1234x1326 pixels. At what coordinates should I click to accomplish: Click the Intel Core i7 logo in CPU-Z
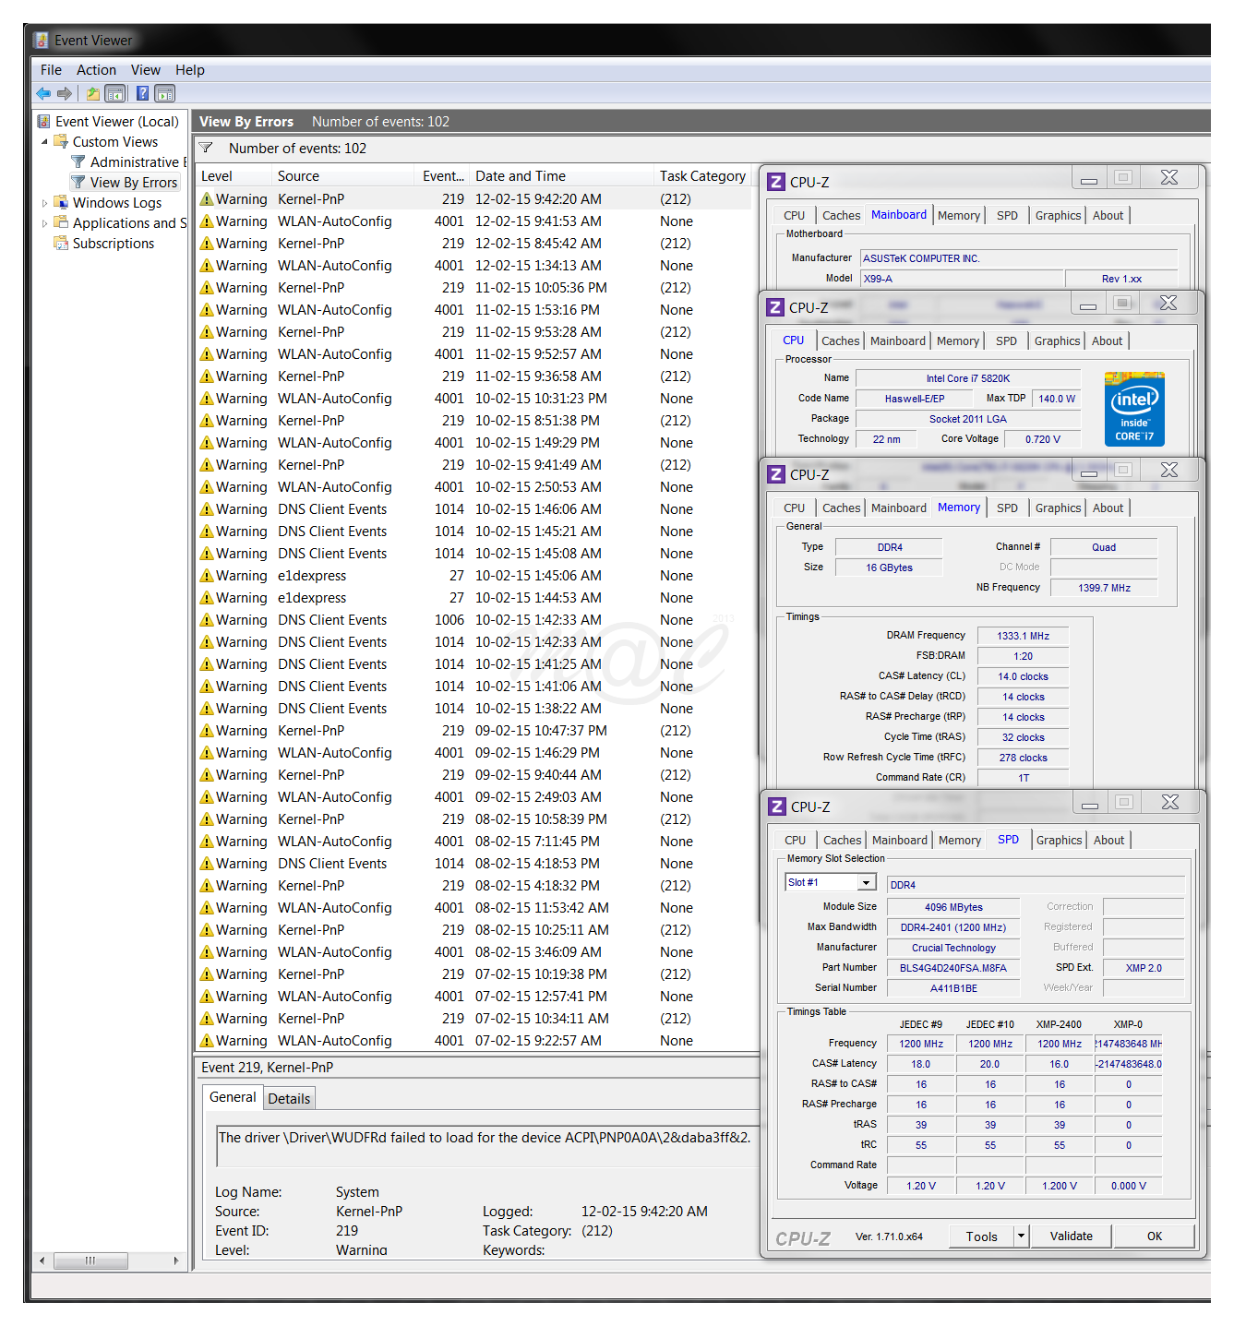tap(1134, 409)
